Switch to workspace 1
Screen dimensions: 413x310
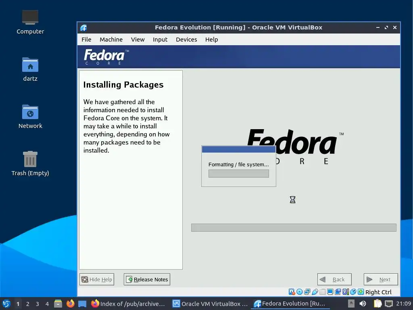click(18, 304)
